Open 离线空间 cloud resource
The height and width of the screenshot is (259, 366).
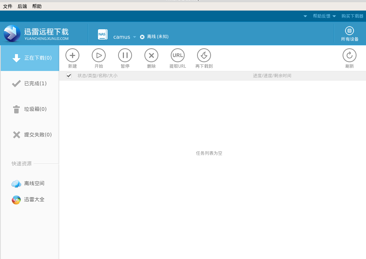pos(28,184)
